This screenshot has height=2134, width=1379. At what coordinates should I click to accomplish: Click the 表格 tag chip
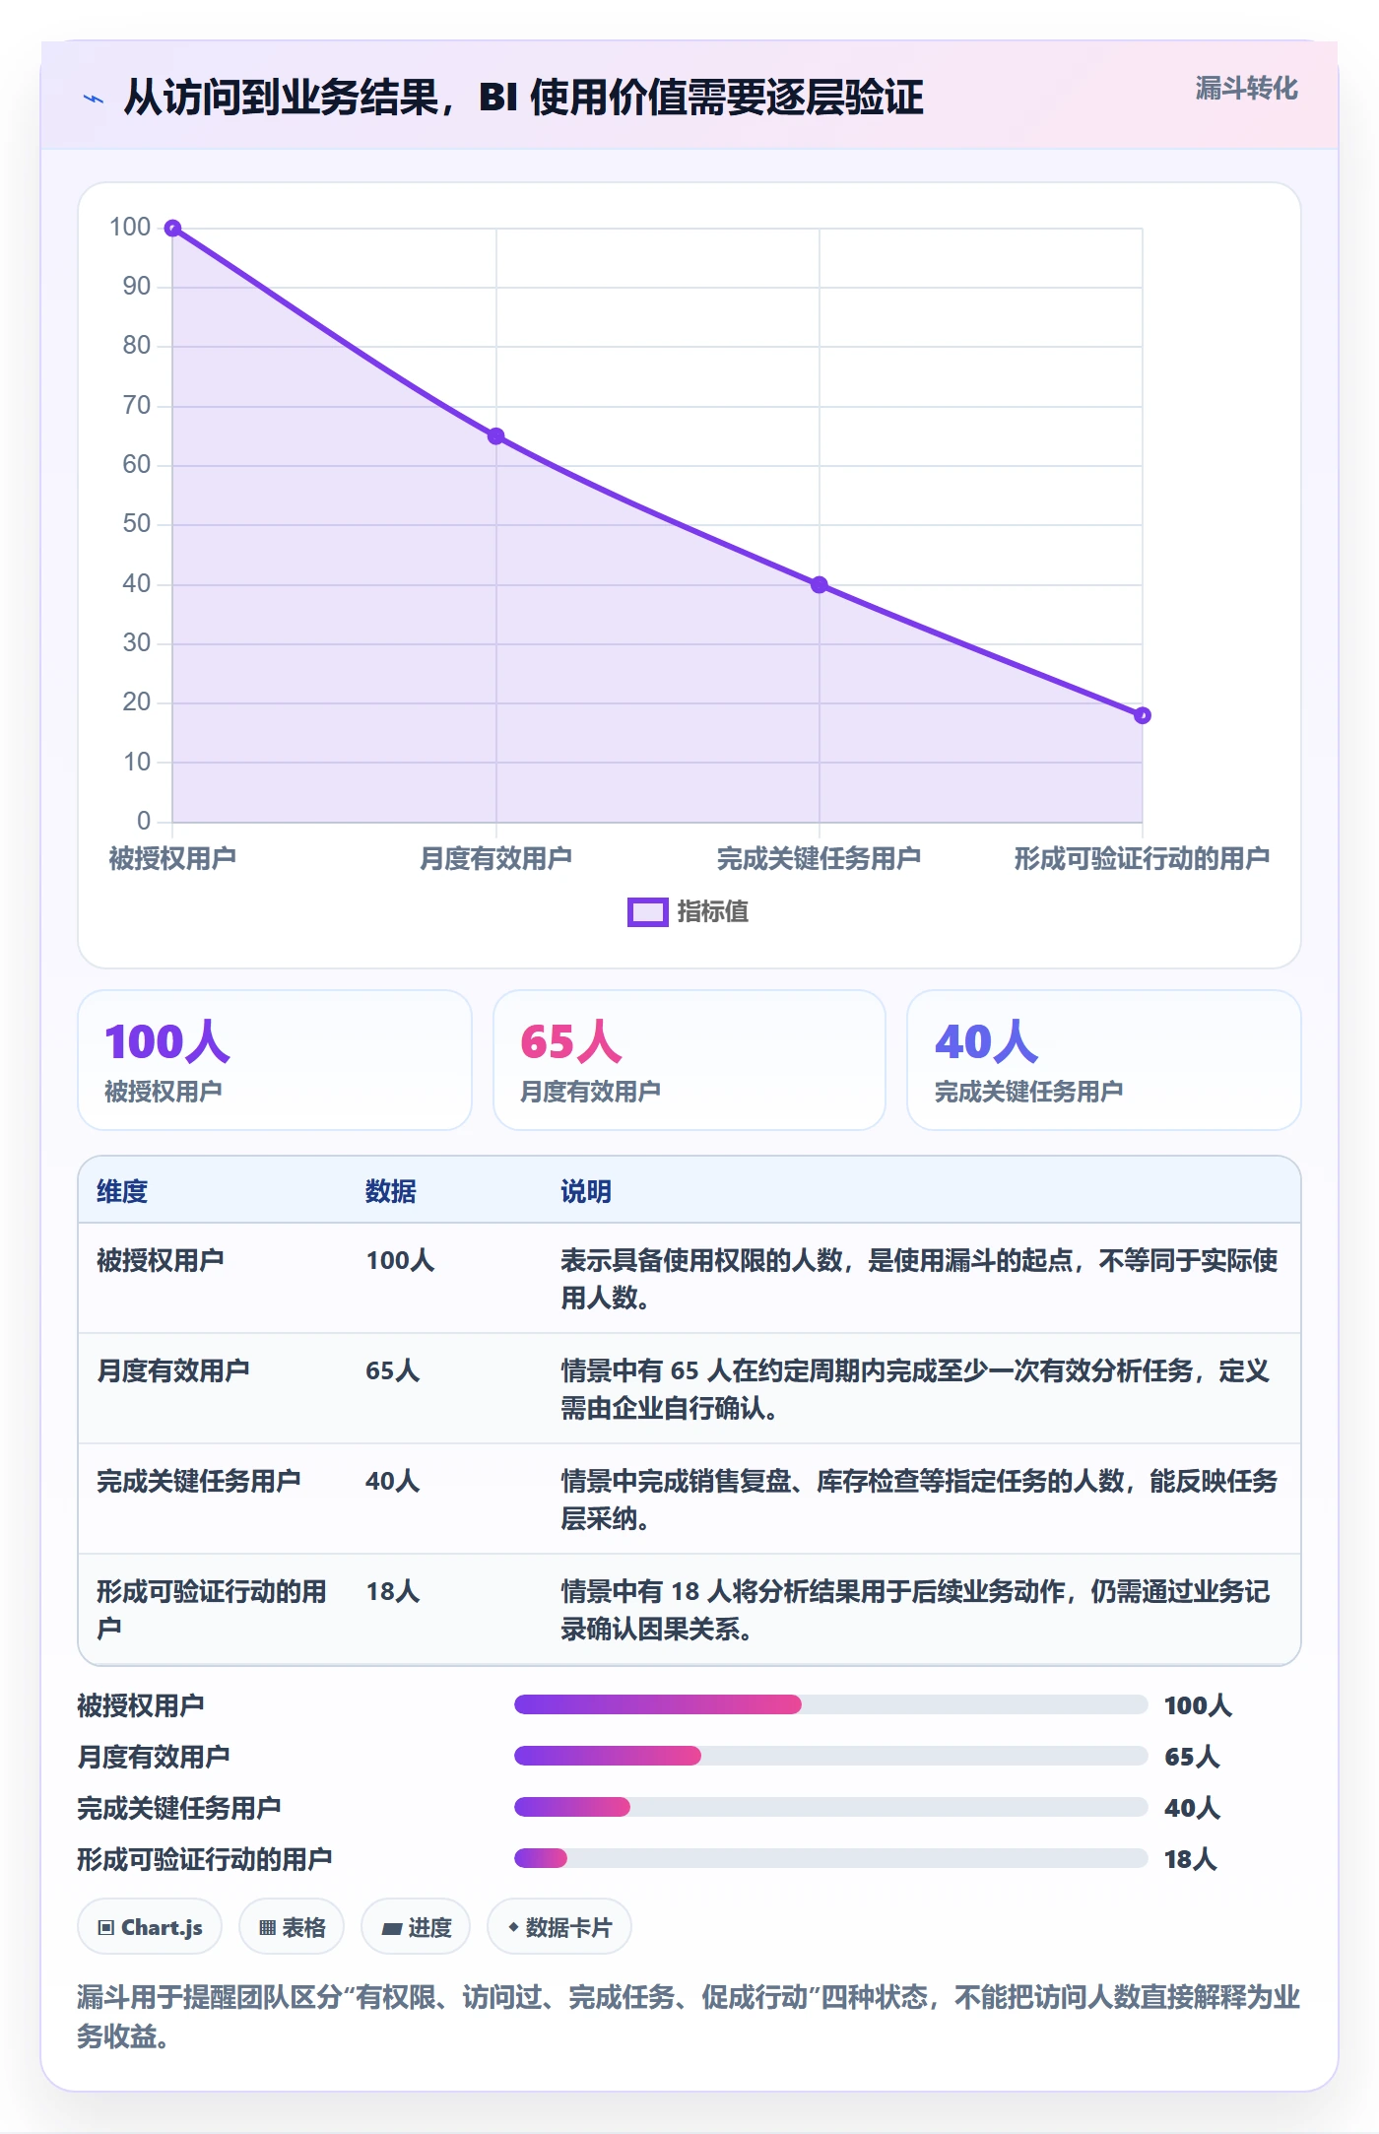(292, 1927)
